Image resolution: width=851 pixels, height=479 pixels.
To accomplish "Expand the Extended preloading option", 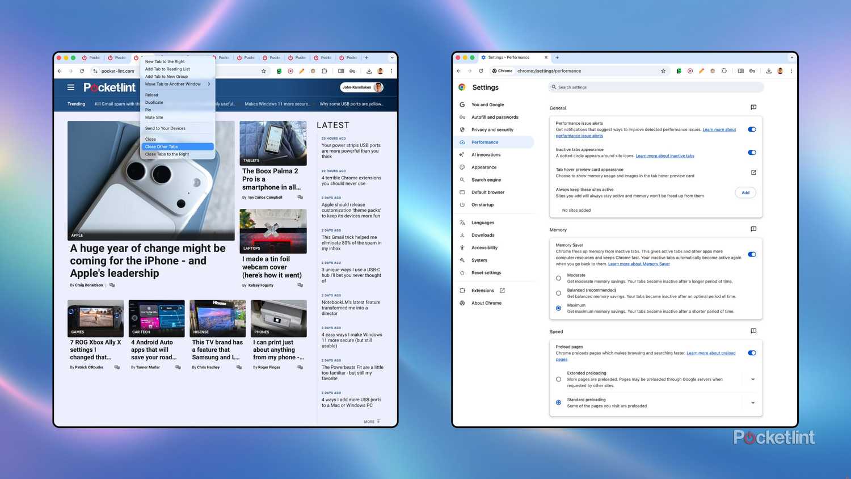I will pos(753,379).
